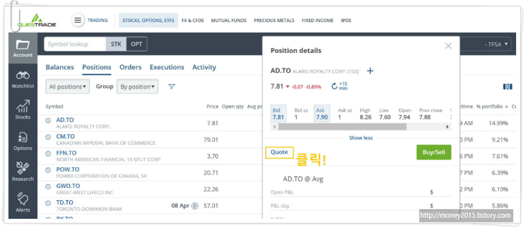The image size is (524, 229).
Task: Go to the MUTUAL FUNDS section
Action: tap(228, 20)
